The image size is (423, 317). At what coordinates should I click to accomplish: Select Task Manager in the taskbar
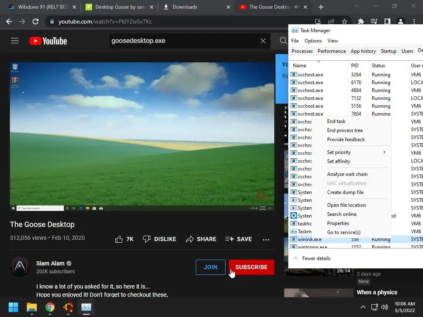pyautogui.click(x=86, y=307)
